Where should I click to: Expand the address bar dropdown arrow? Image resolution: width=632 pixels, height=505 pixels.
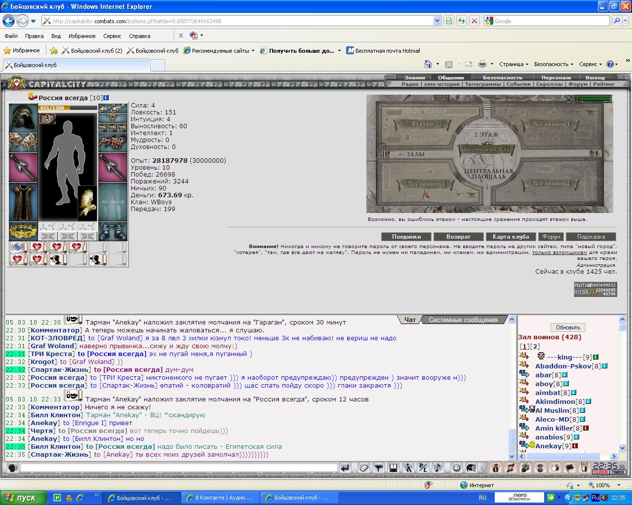pos(437,21)
